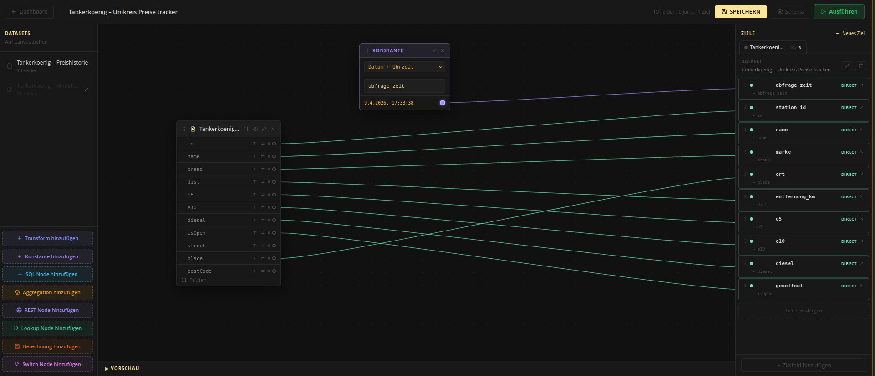Viewport: 875px width, 376px height.
Task: Open the Datum + Uhrzeit dropdown
Action: pyautogui.click(x=404, y=67)
